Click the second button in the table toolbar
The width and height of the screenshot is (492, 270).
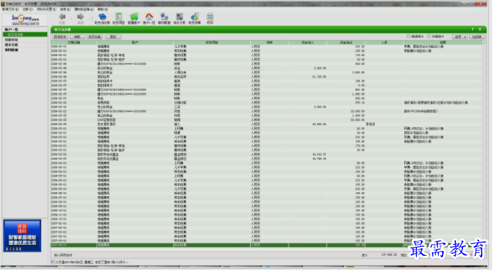coord(77,37)
